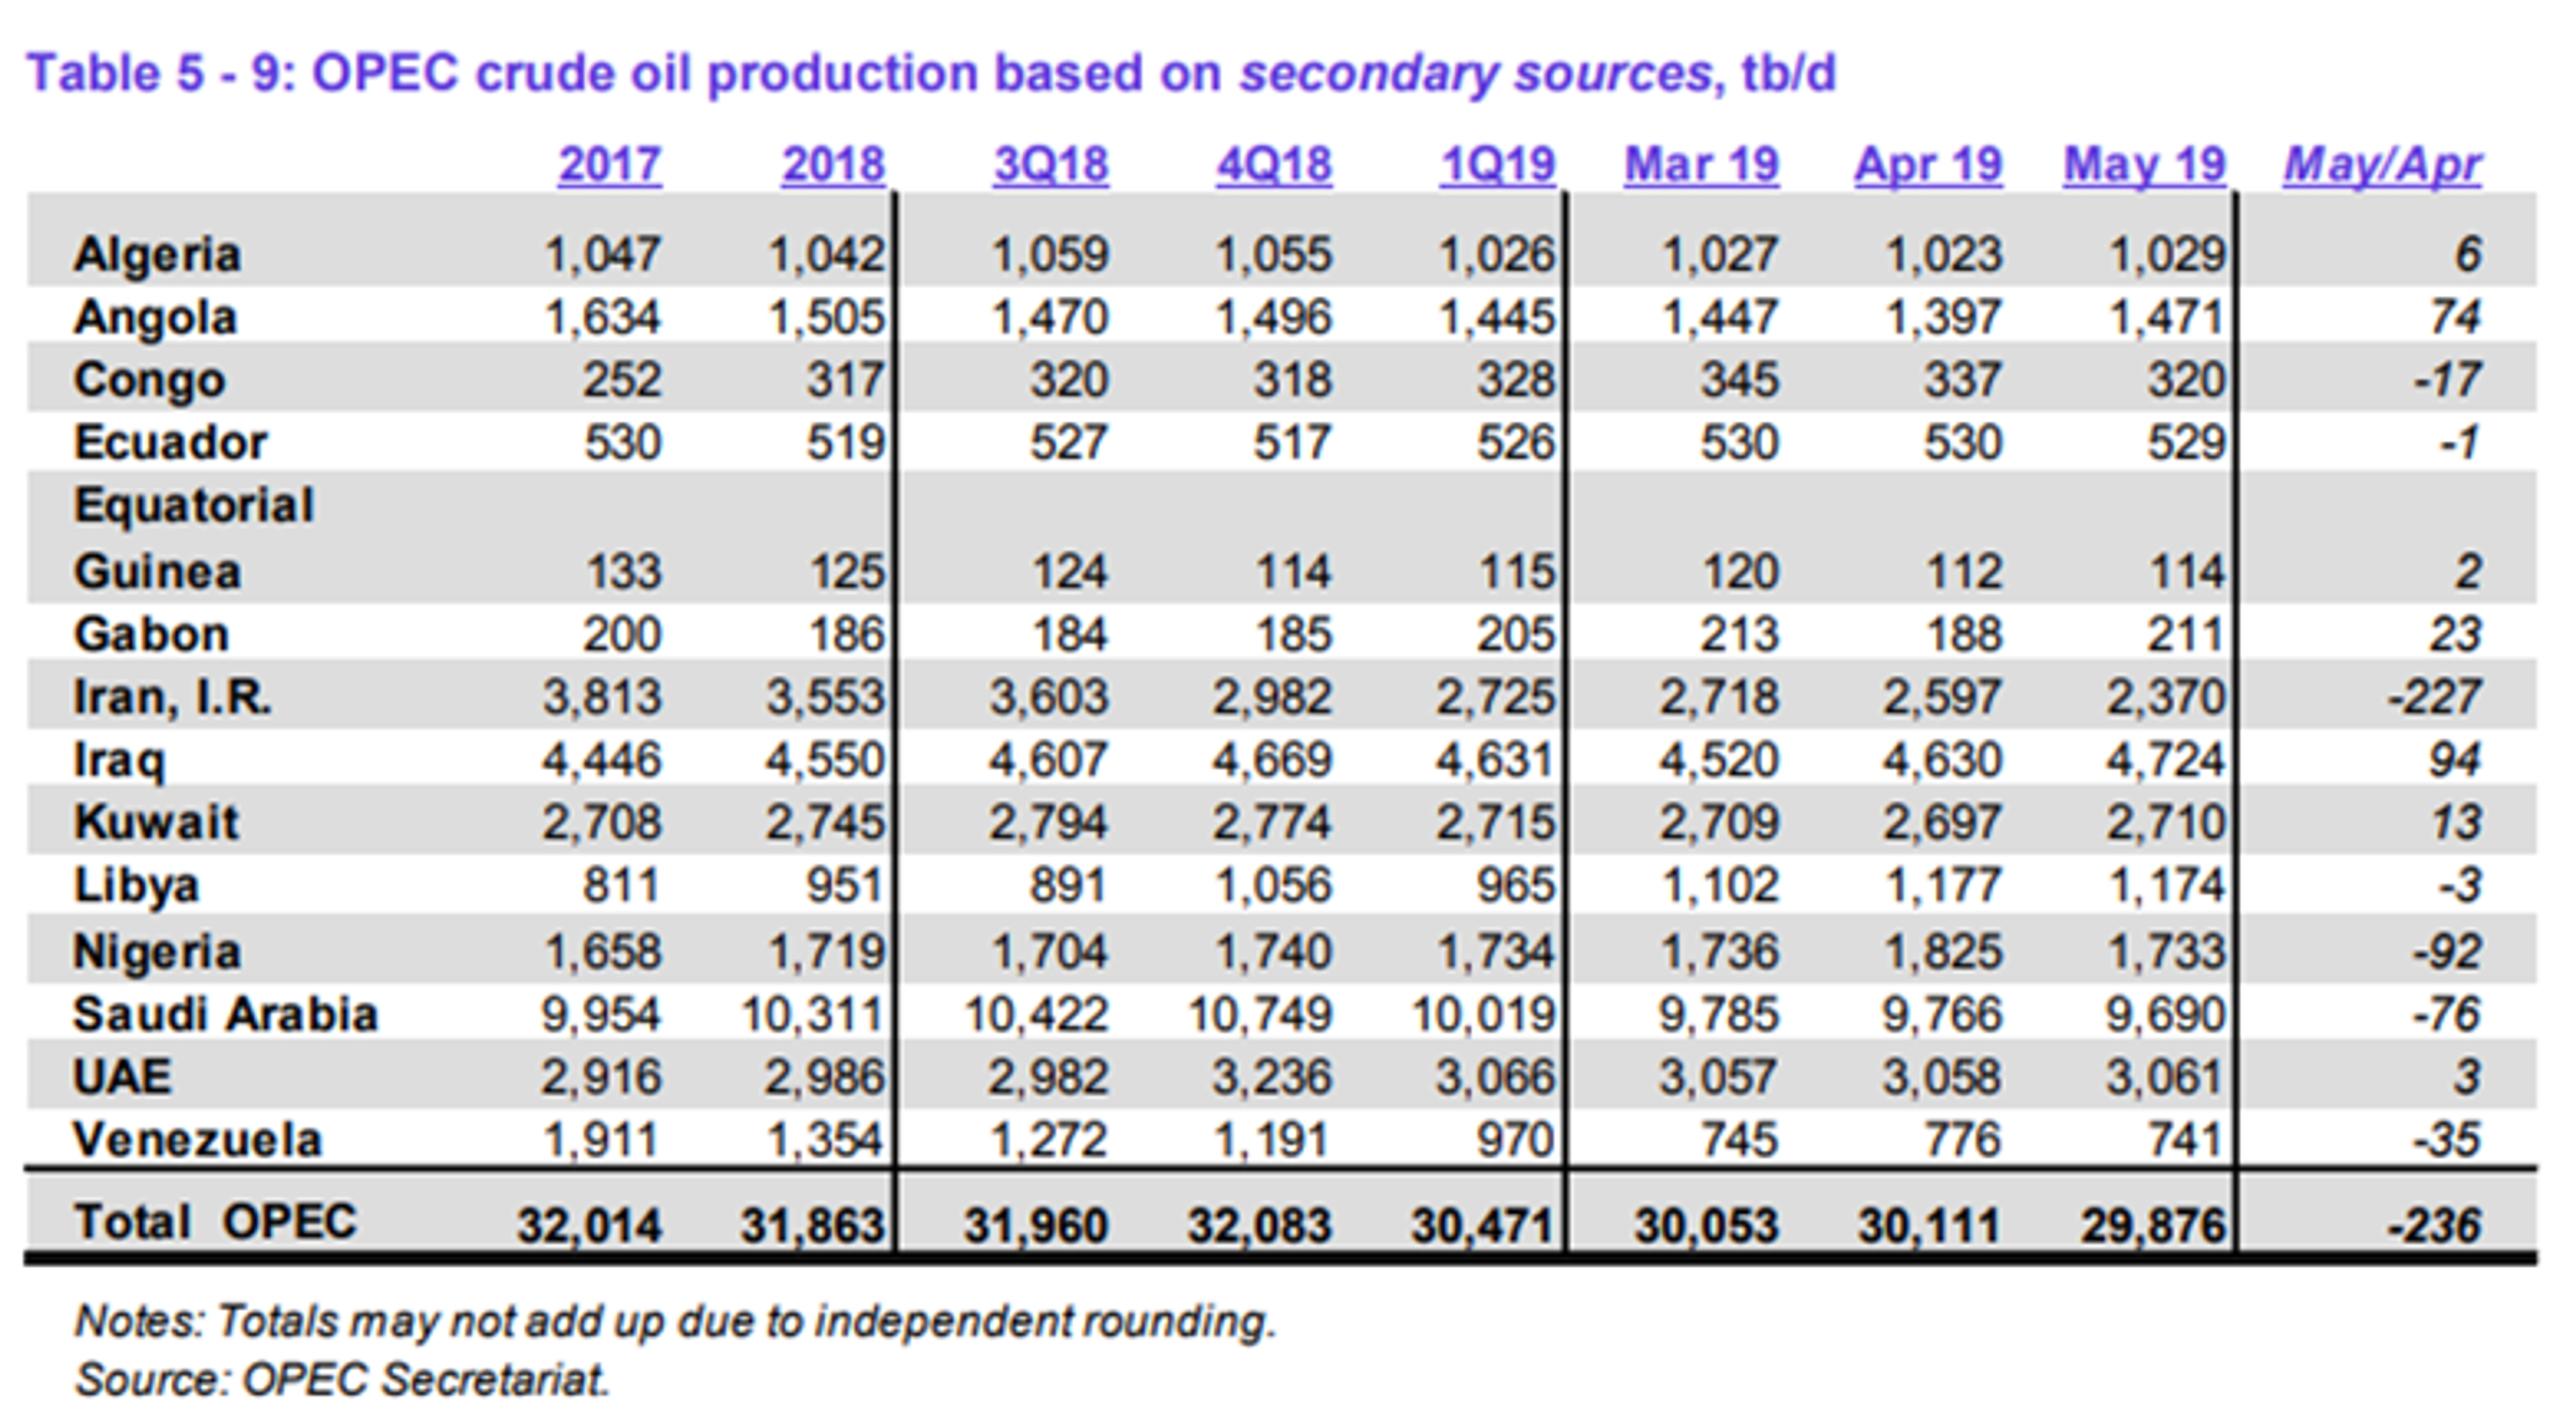Click Kuwait's 3Q18 value 2,794

click(x=1049, y=823)
